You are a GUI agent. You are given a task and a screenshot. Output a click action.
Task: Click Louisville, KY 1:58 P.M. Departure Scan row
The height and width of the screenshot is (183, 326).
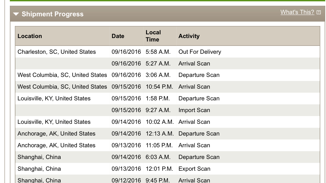click(x=168, y=98)
